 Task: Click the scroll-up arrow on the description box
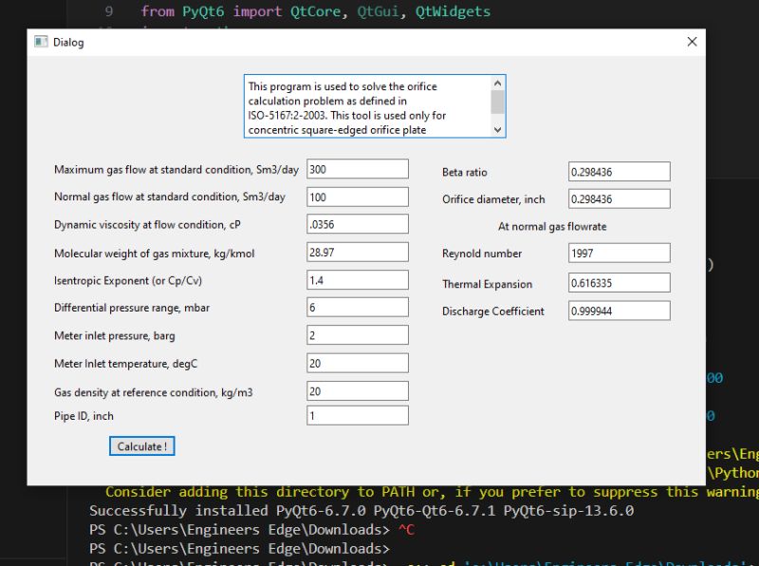(497, 83)
